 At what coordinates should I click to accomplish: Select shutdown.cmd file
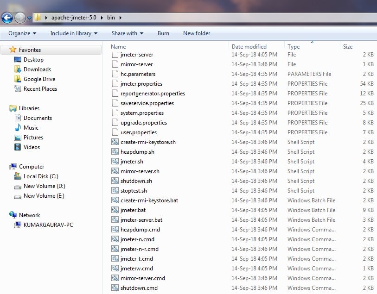139,288
